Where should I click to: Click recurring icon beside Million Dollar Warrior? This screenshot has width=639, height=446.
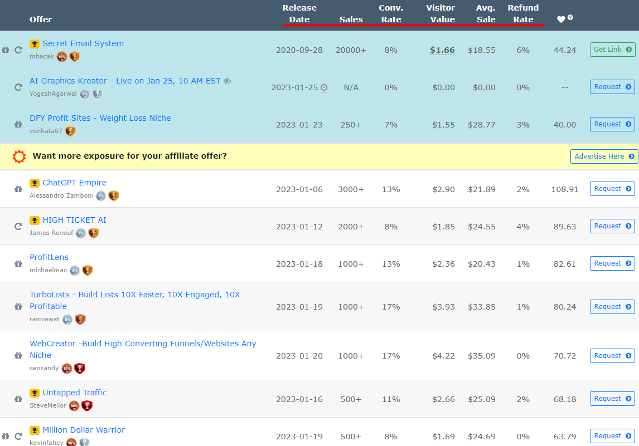(x=18, y=437)
